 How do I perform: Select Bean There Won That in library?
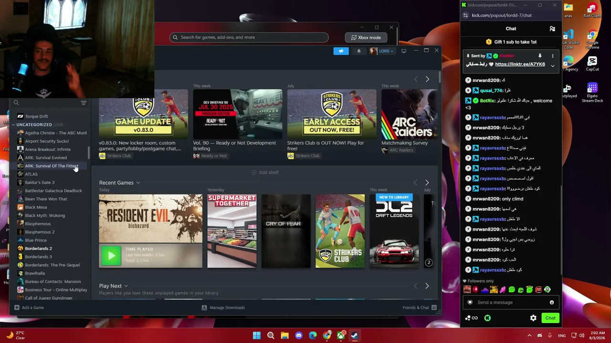(46, 199)
